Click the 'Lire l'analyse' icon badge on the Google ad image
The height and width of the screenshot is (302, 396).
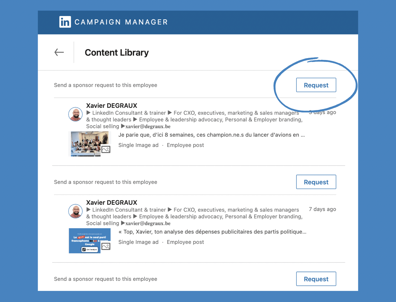tap(84, 249)
